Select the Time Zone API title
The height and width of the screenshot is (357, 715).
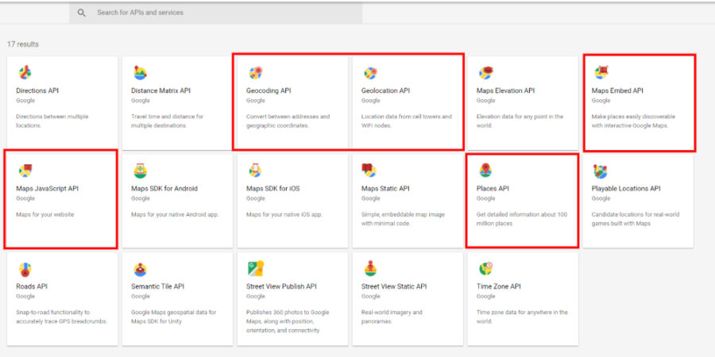(x=498, y=286)
